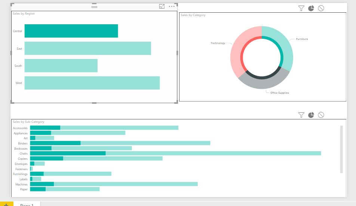Screen dimensions: 356x206
Task: Click the West axis label
Action: (x=19, y=83)
